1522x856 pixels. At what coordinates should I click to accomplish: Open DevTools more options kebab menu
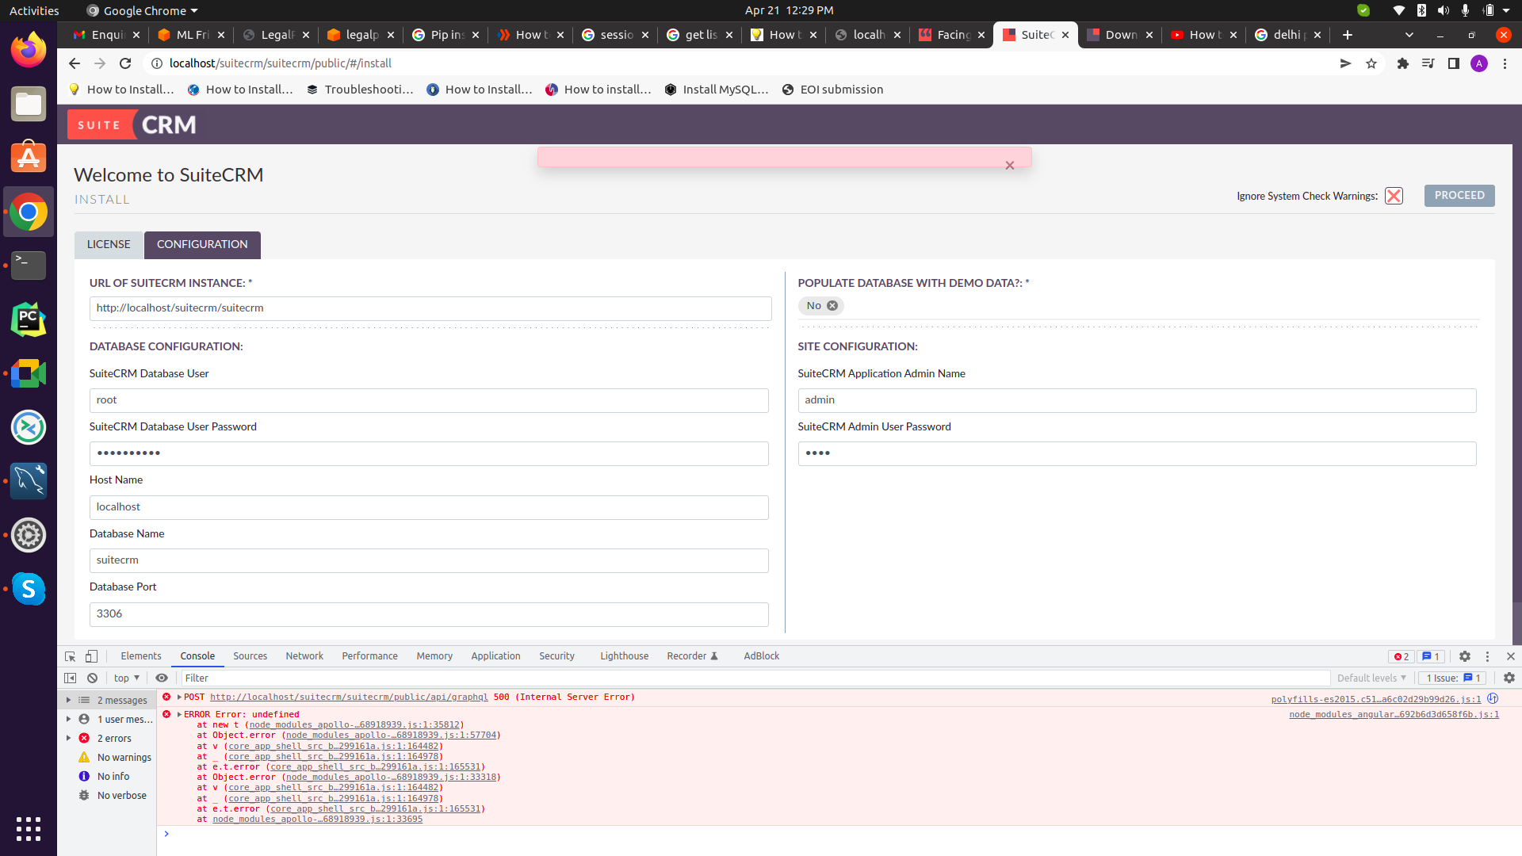coord(1488,656)
